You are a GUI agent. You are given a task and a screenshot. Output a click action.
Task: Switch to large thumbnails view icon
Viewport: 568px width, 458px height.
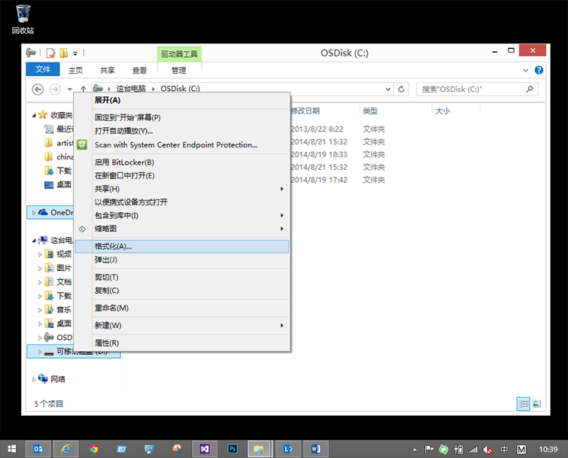(537, 404)
